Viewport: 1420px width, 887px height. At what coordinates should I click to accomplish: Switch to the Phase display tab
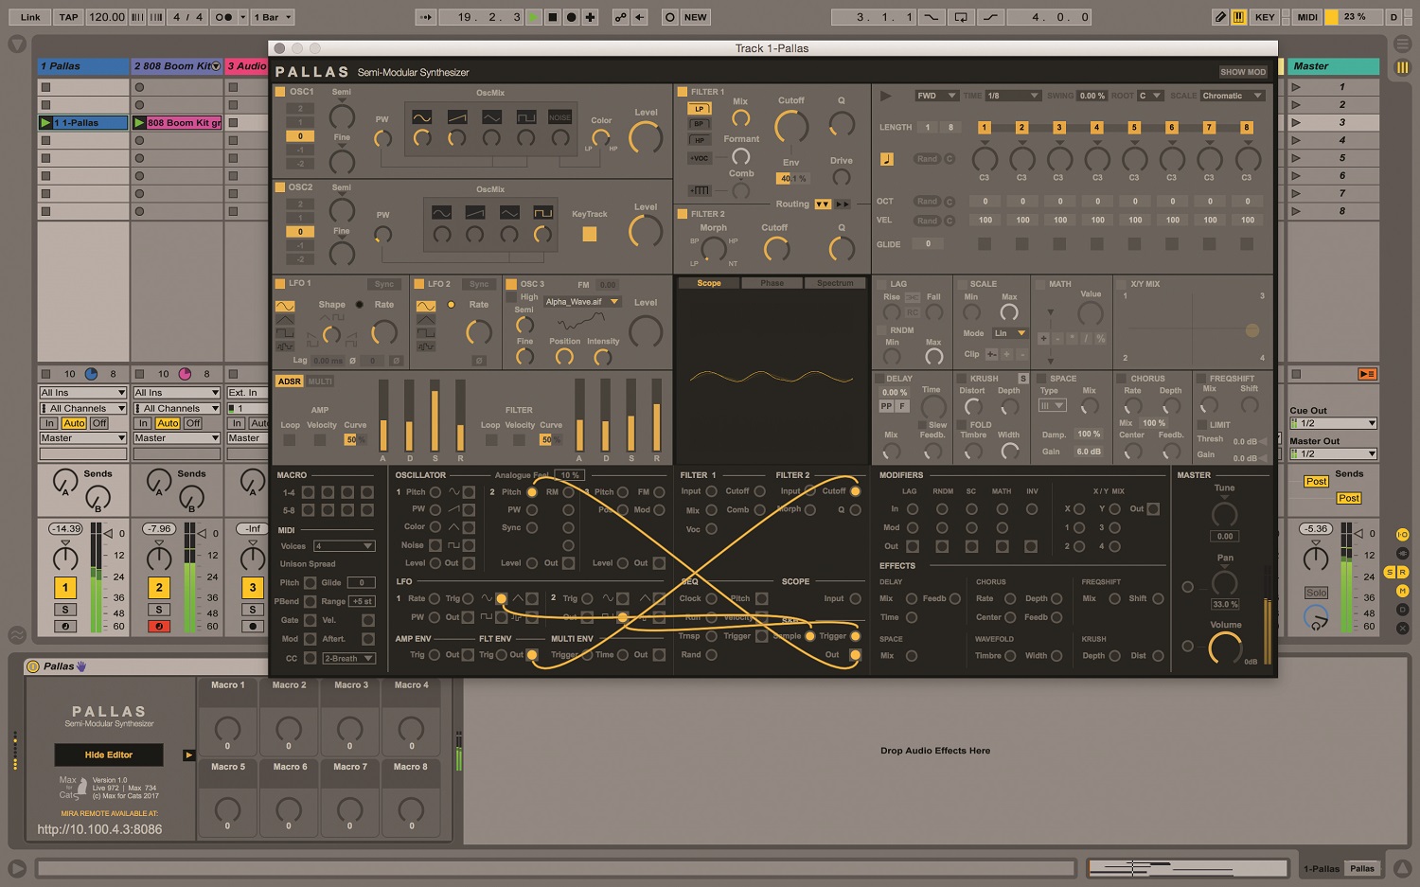pos(772,283)
